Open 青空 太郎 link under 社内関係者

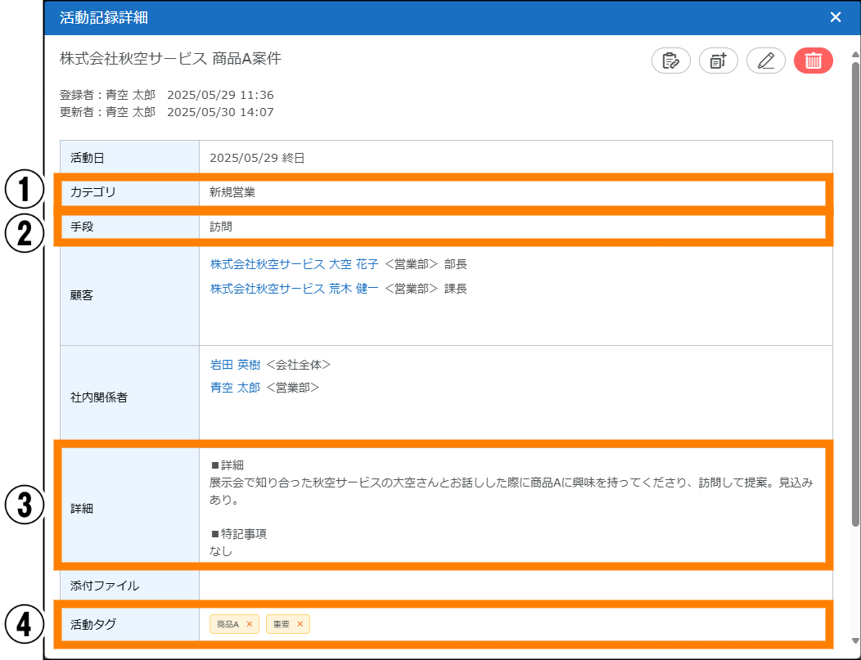pyautogui.click(x=235, y=388)
